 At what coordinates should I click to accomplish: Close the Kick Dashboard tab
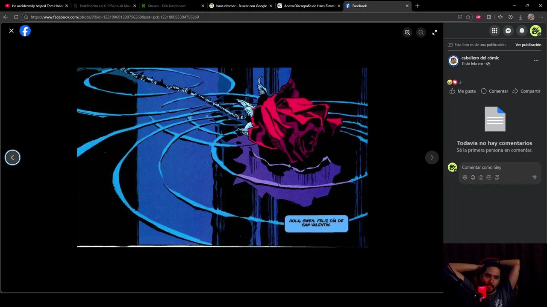203,6
